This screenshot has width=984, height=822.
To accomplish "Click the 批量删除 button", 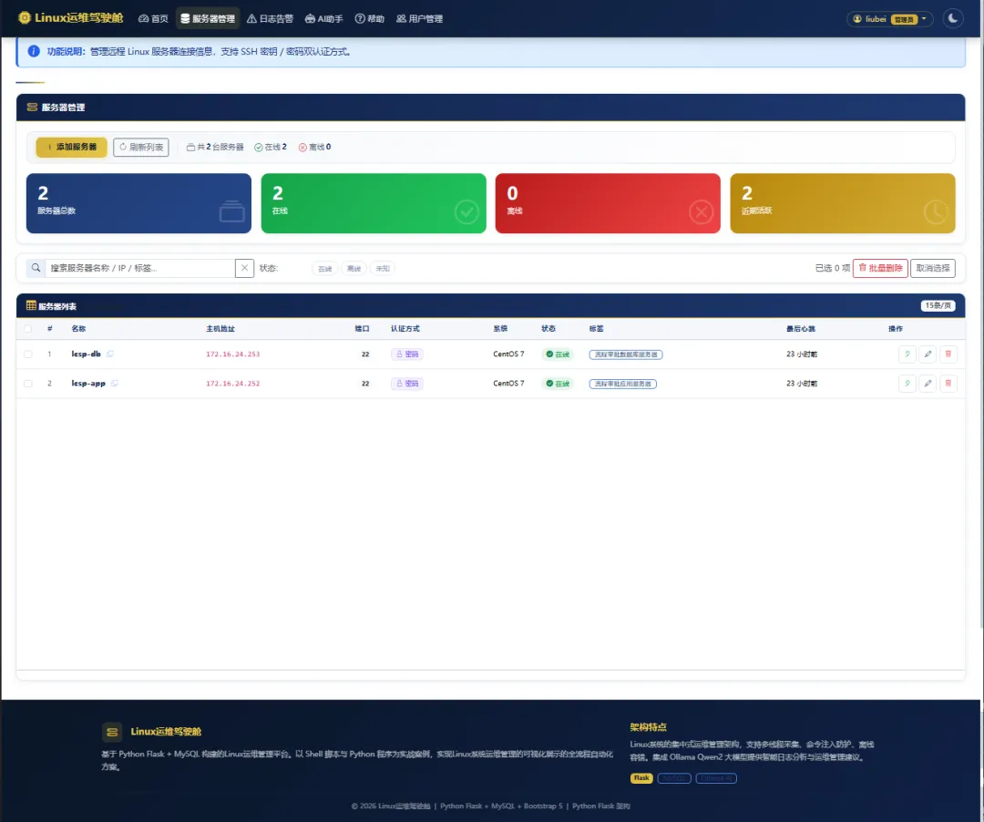I will (880, 268).
